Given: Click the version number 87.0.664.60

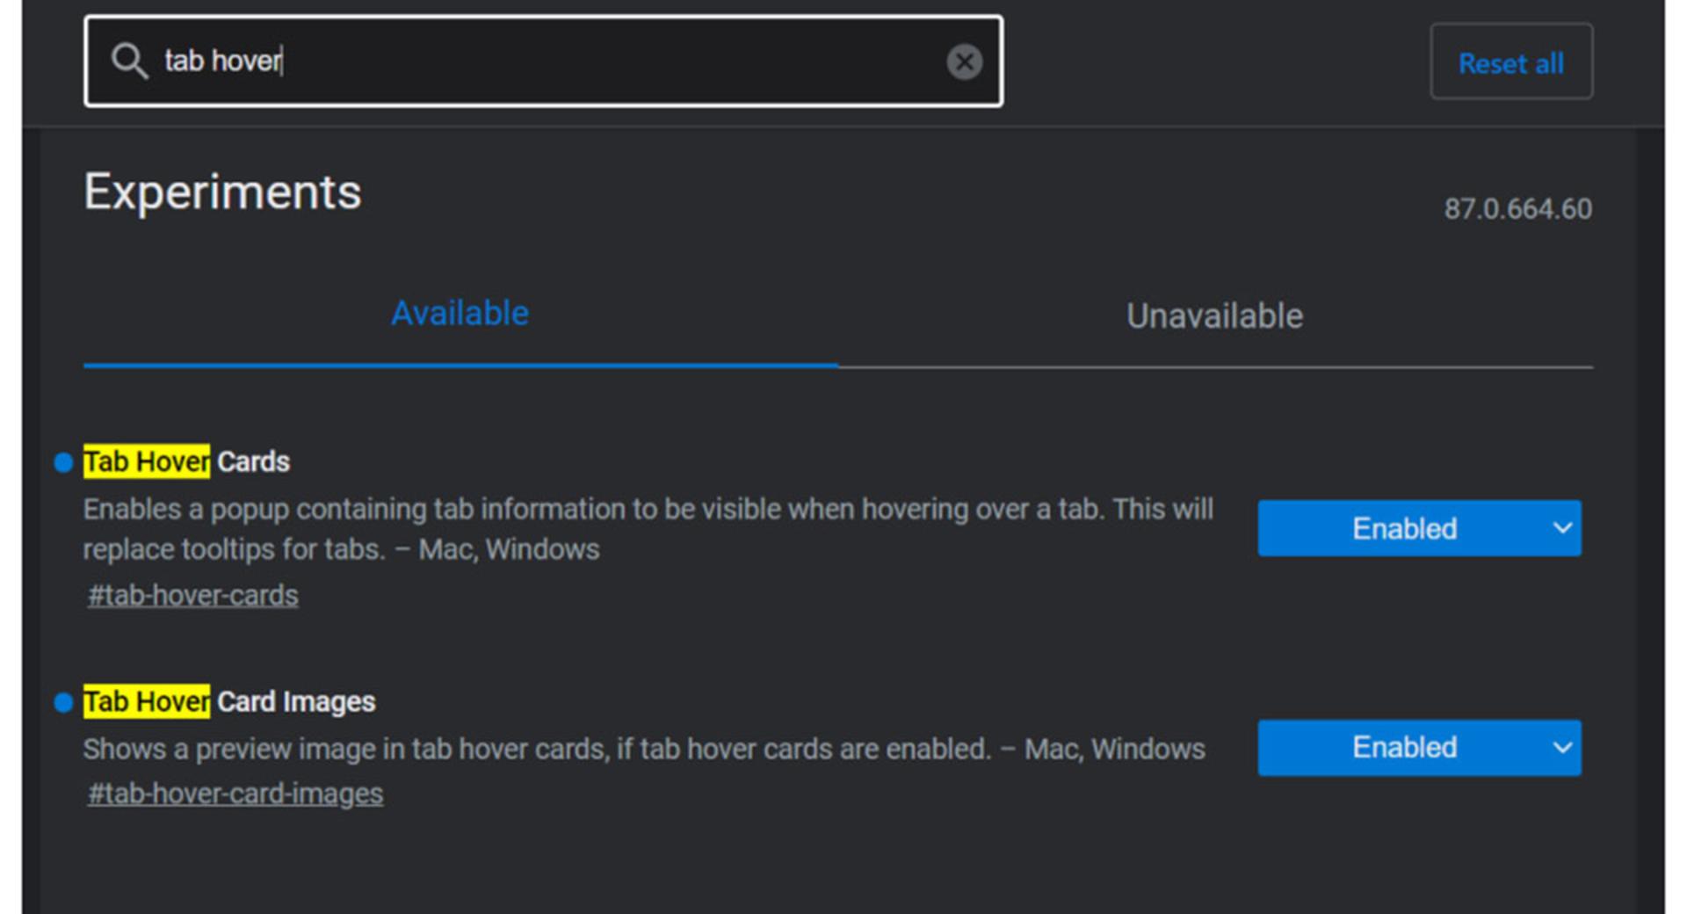Looking at the screenshot, I should click(1518, 209).
